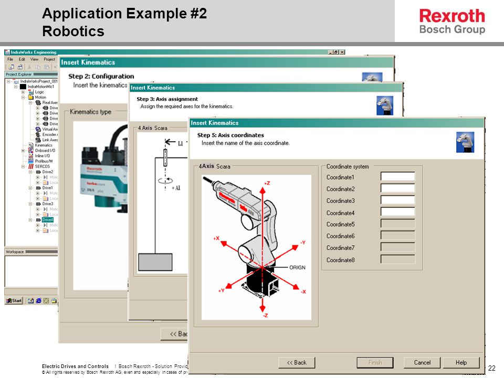Image resolution: width=504 pixels, height=378 pixels.
Task: Select the Inline I/O icon
Action: click(x=31, y=156)
